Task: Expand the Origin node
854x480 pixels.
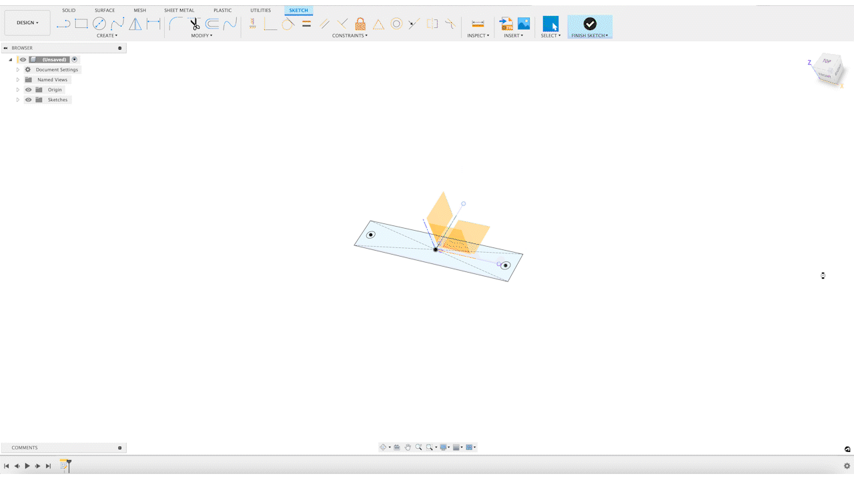Action: tap(18, 89)
